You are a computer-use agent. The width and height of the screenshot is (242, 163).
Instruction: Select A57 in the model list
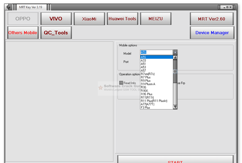coord(156,71)
